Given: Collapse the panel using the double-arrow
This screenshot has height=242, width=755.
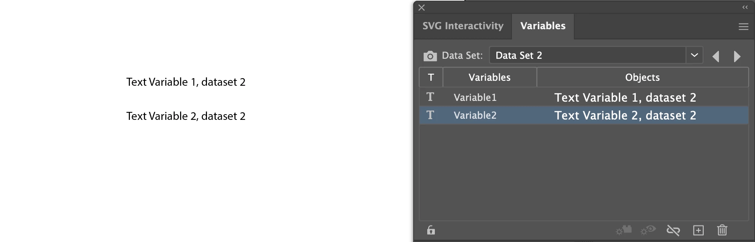Looking at the screenshot, I should (745, 7).
